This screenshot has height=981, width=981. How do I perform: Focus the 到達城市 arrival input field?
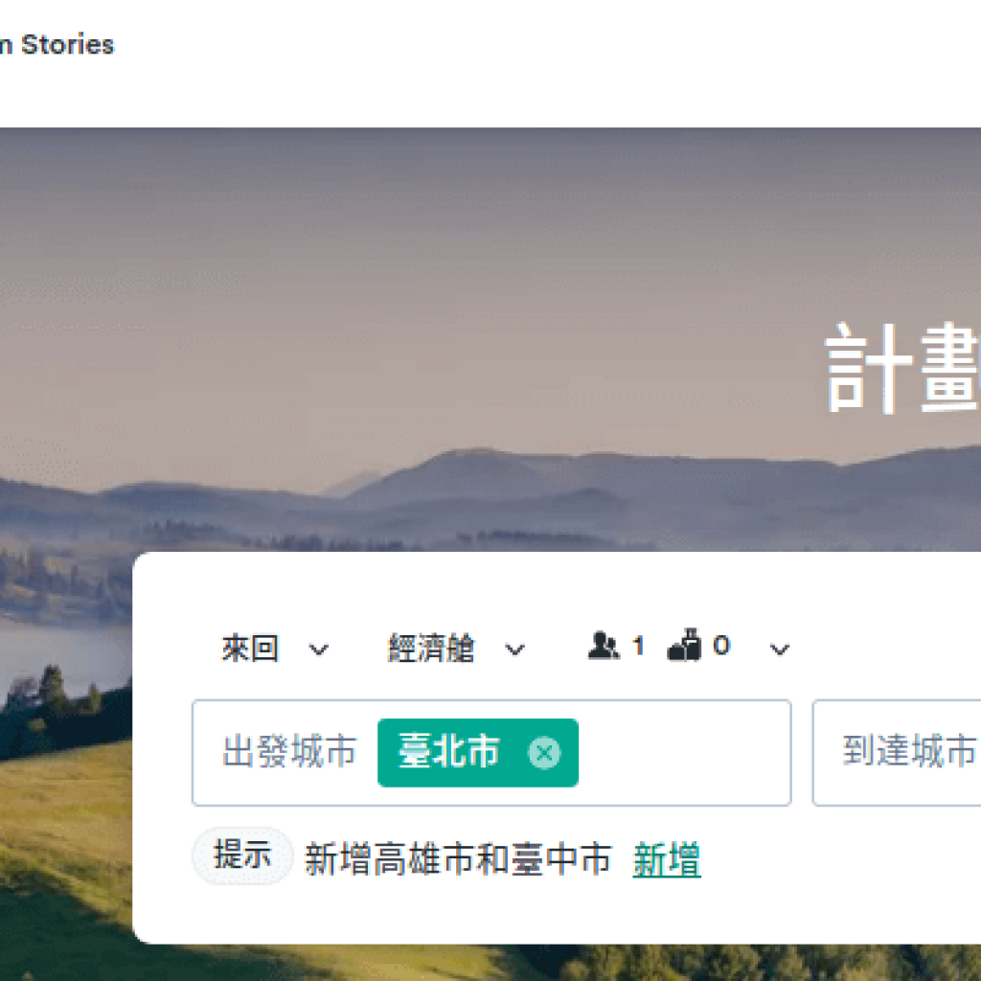click(897, 753)
